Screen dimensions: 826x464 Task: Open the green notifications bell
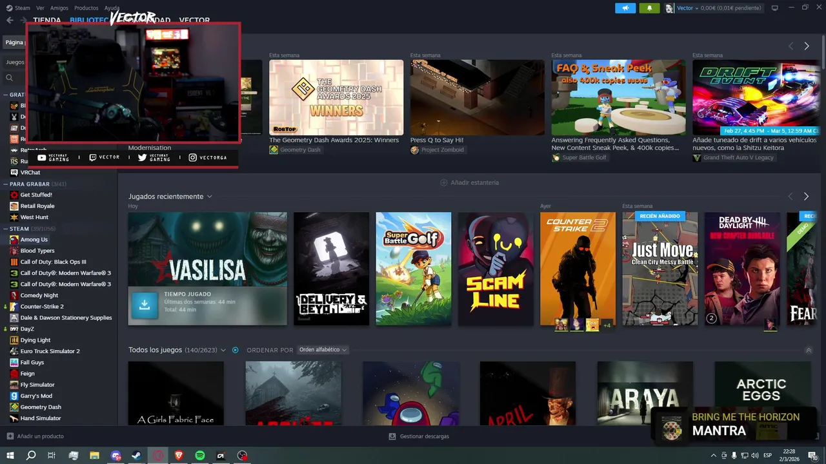(x=649, y=8)
